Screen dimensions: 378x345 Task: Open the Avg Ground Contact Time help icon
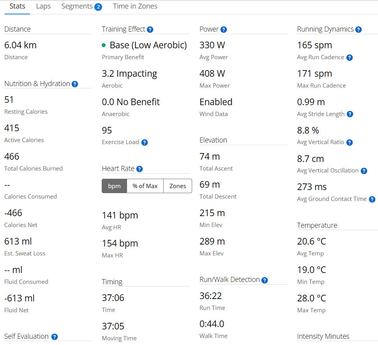[x=372, y=199]
